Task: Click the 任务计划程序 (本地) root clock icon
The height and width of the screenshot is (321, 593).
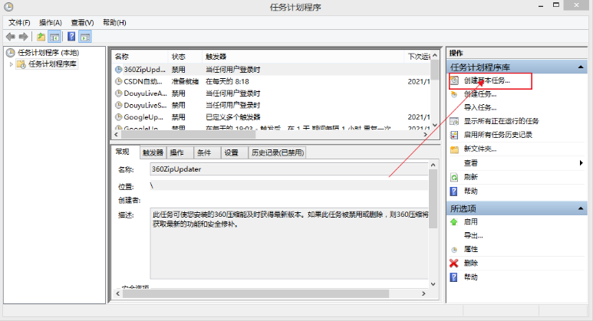Action: point(11,53)
